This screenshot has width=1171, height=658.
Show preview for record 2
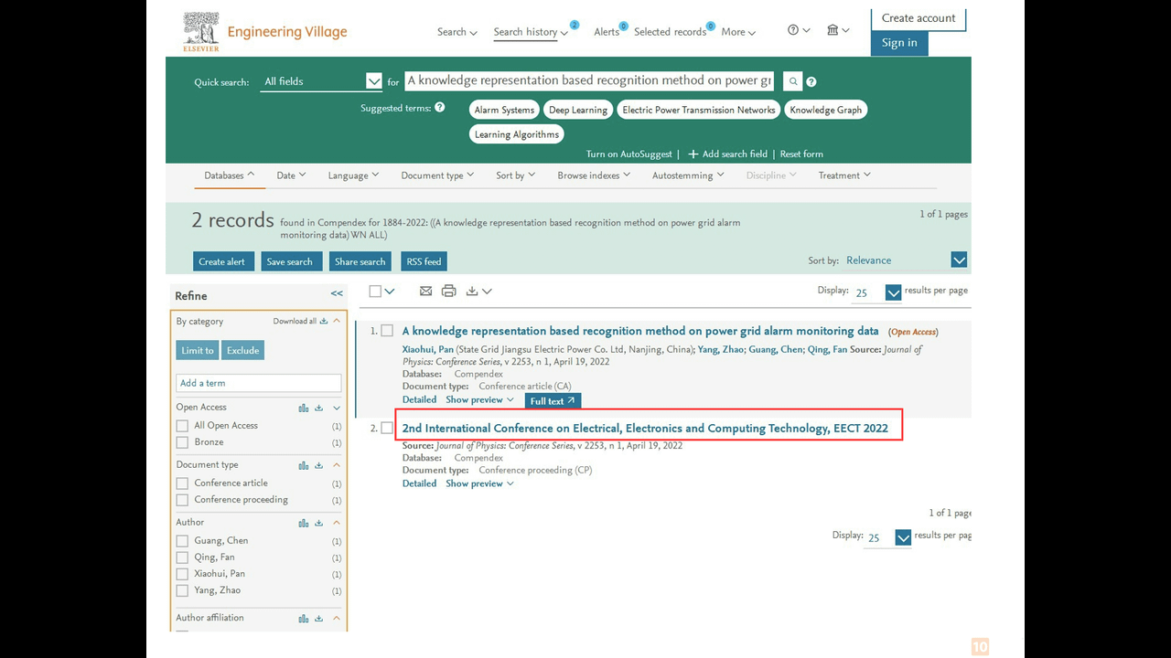[479, 483]
